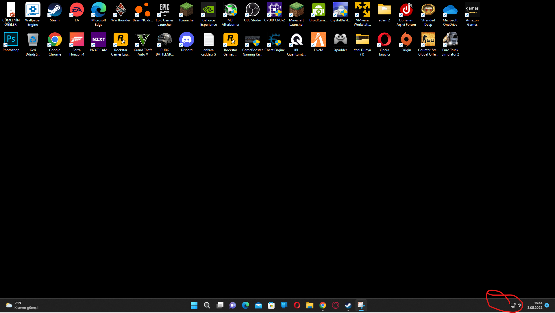The image size is (555, 313).
Task: Select JBL QuantumEngine icon
Action: [296, 44]
